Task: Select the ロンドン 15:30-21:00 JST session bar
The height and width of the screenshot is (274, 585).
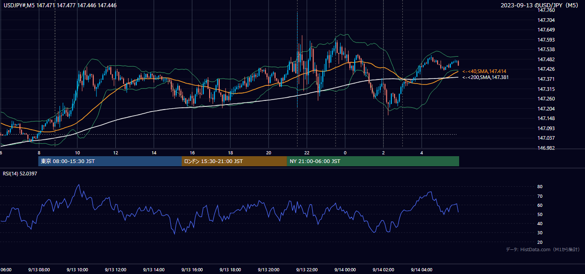Action: point(234,161)
